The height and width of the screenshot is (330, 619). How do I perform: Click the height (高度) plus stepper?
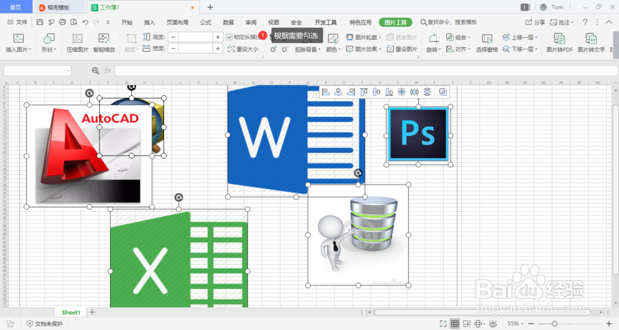point(217,37)
